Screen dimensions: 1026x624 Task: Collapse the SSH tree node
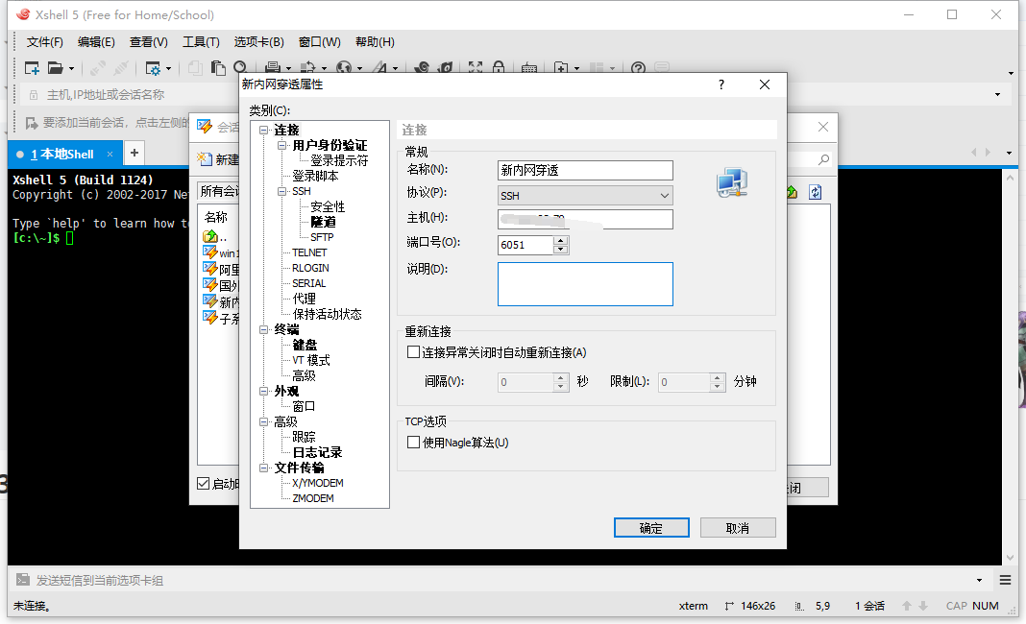282,191
